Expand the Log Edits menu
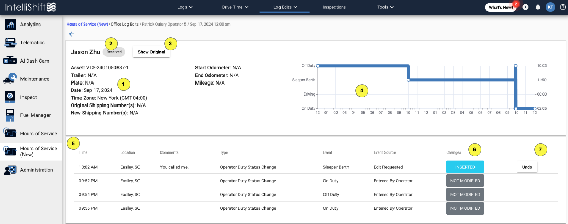Image resolution: width=568 pixels, height=224 pixels. [285, 7]
